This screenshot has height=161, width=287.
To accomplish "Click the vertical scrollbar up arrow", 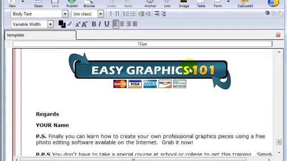I will pos(279,52).
